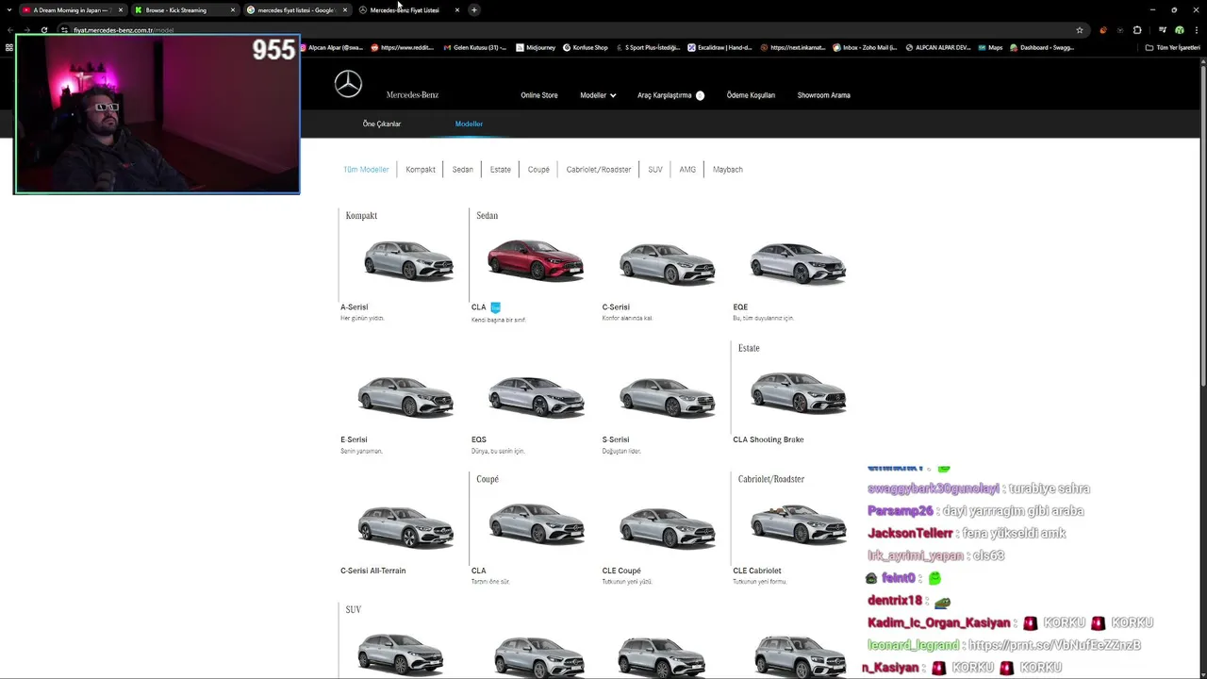Filter models by Coupé tab
The width and height of the screenshot is (1207, 679).
538,170
